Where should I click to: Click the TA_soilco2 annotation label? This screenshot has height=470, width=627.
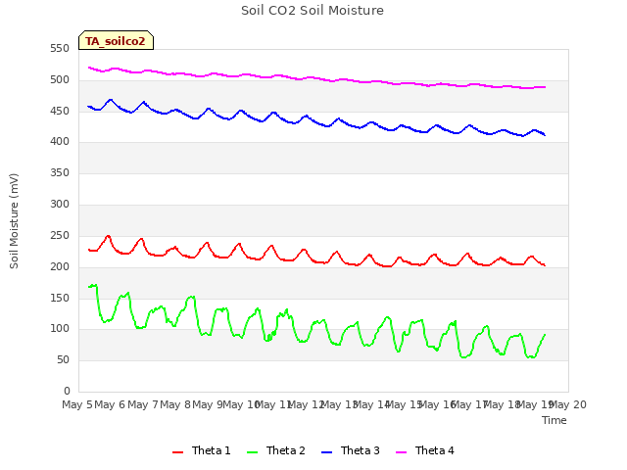pos(116,40)
